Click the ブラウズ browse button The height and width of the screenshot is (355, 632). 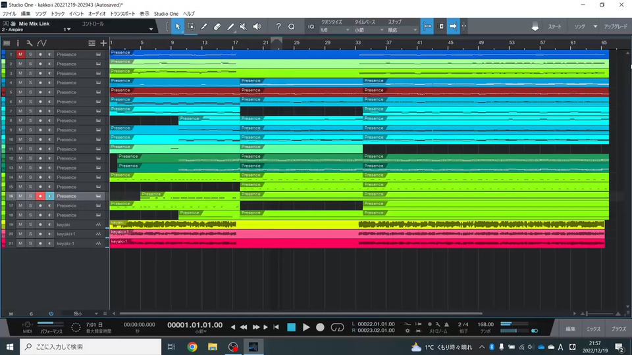coord(618,328)
